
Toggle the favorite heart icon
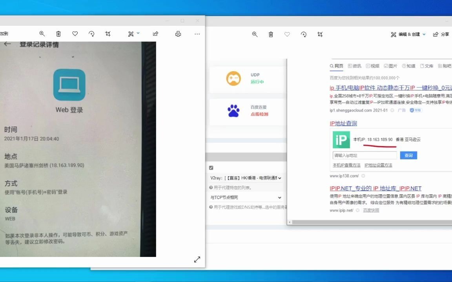pos(75,34)
